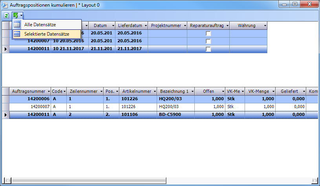Screen dimensions: 320x186
Task: Click the right scroll arrow at bottom
Action: point(315,181)
